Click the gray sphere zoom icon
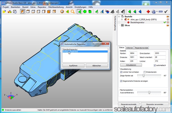The image size is (172, 113). pyautogui.click(x=62, y=11)
